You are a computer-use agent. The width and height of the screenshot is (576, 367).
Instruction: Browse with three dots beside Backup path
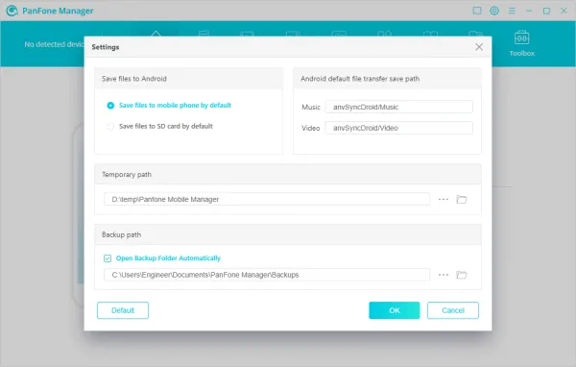coord(444,275)
